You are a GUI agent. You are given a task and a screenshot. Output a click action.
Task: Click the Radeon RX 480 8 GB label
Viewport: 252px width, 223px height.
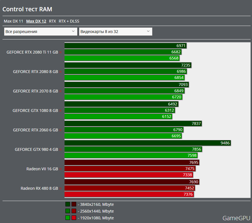point(39,188)
